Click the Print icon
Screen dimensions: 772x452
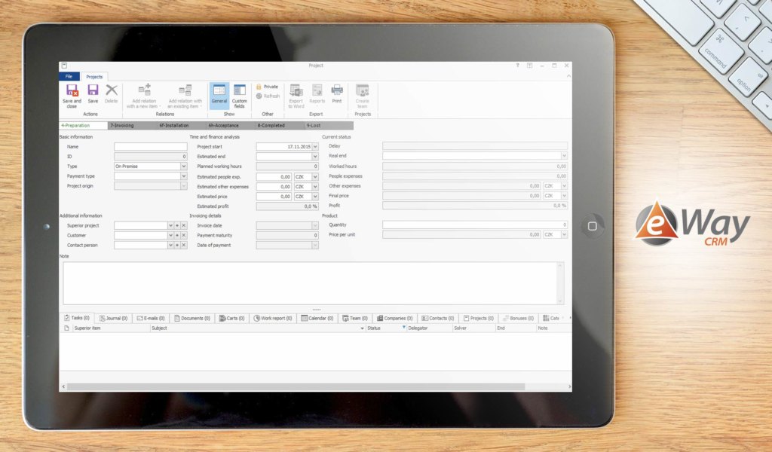click(x=336, y=93)
